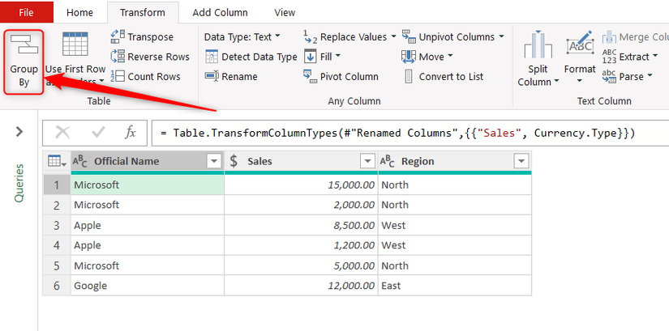This screenshot has width=669, height=331.
Task: Click the Group By button
Action: pyautogui.click(x=24, y=62)
